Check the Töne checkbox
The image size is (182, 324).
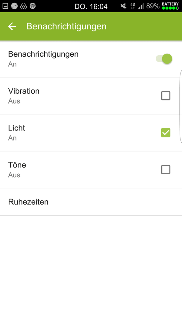[166, 169]
